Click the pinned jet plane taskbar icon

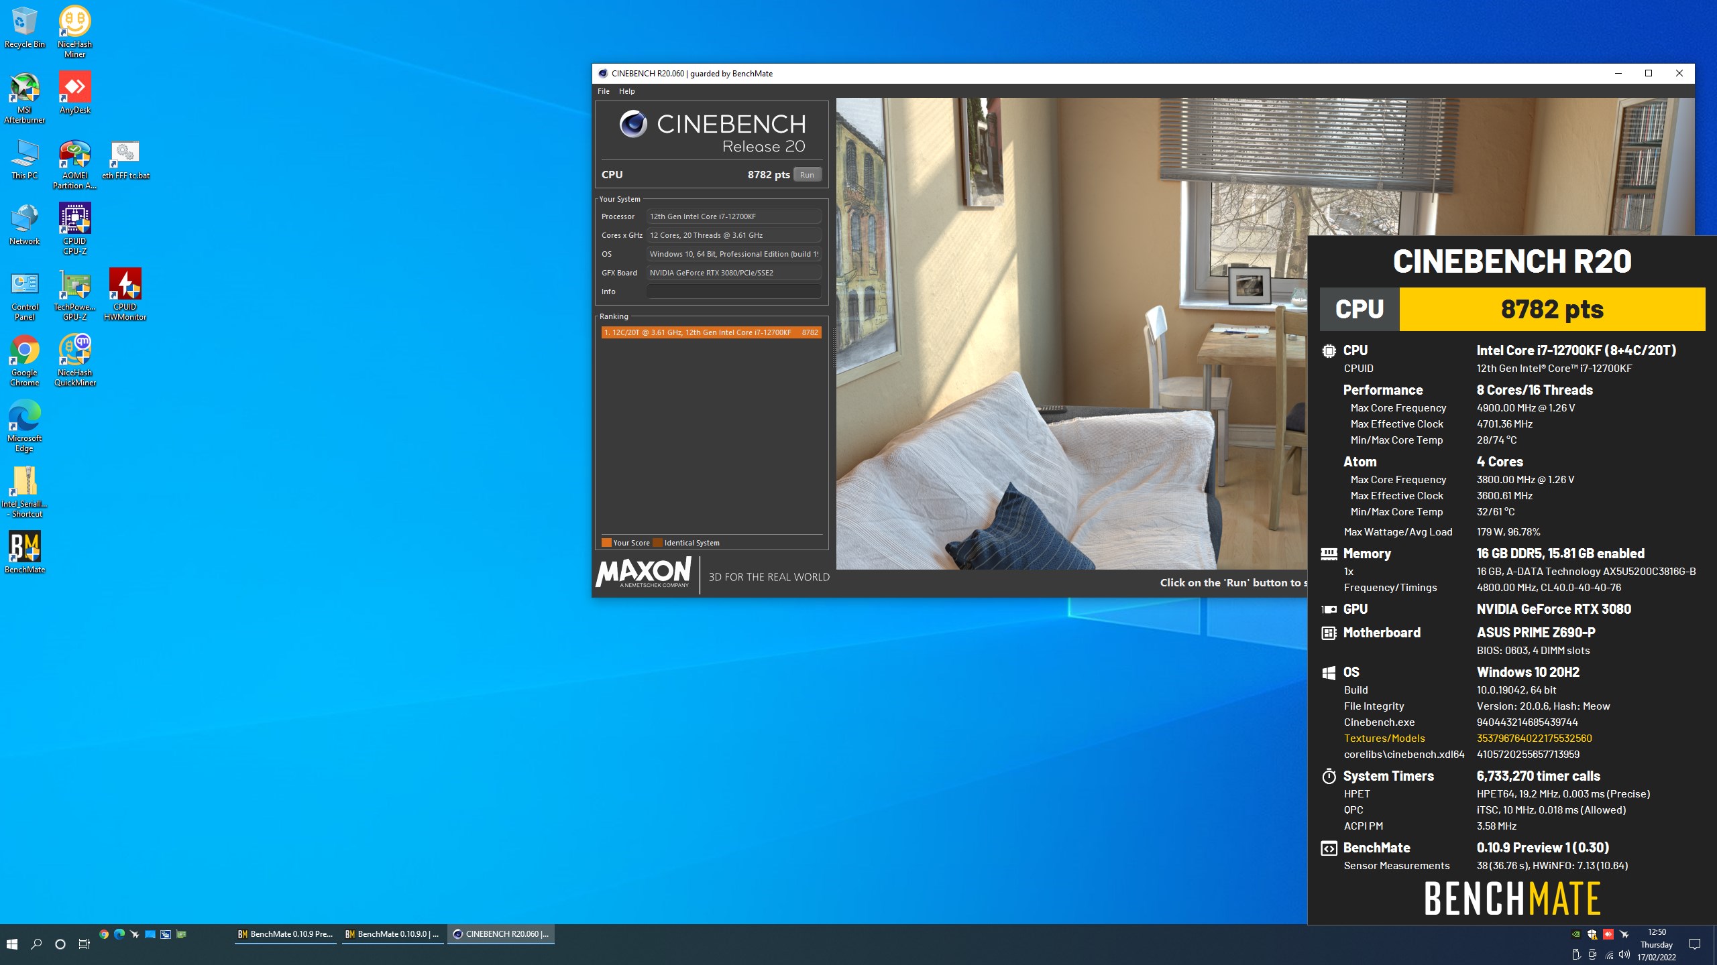tap(135, 934)
